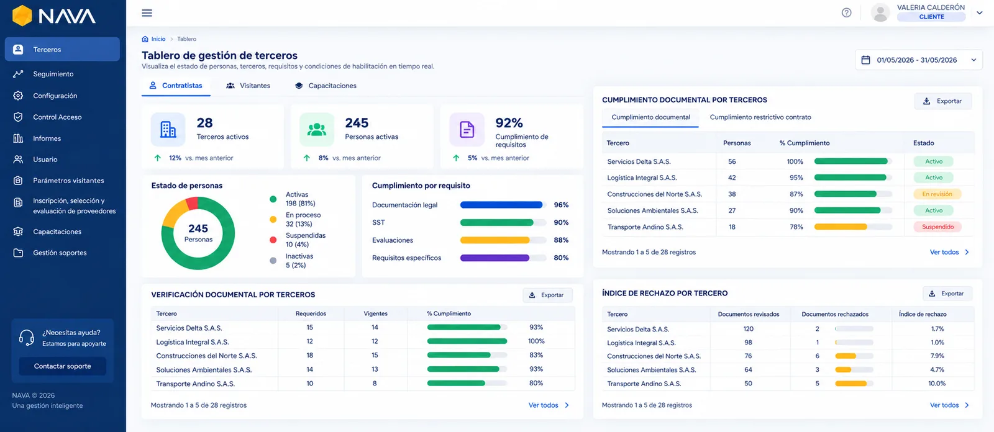The image size is (994, 432).
Task: Click the Visitantes tab group icon
Action: [230, 86]
